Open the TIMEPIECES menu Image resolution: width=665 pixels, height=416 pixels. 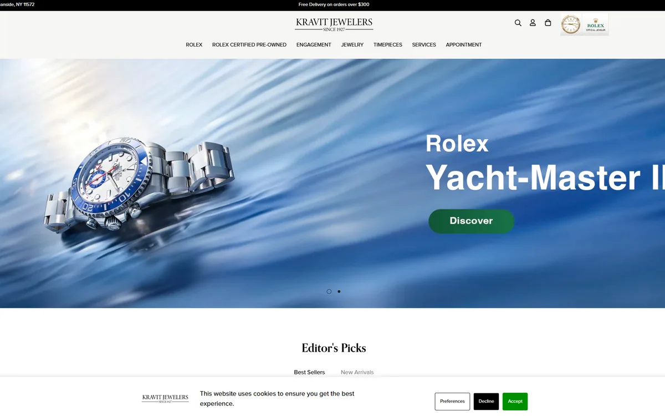click(x=388, y=45)
